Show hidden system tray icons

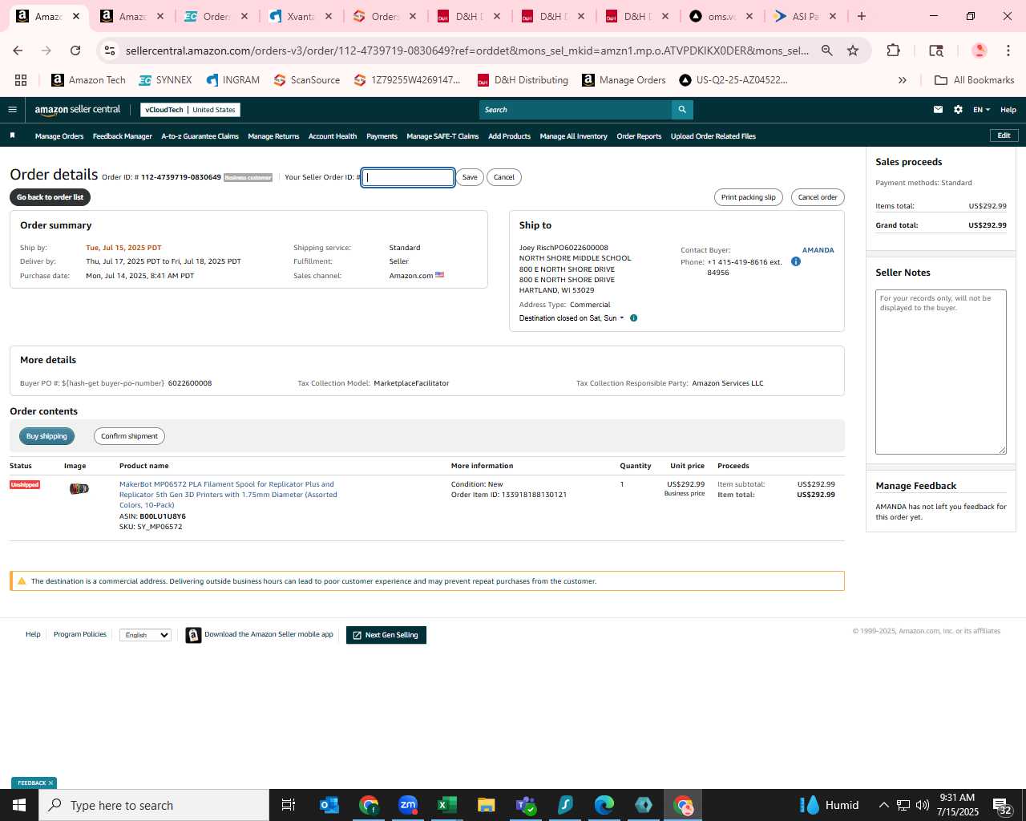click(883, 805)
